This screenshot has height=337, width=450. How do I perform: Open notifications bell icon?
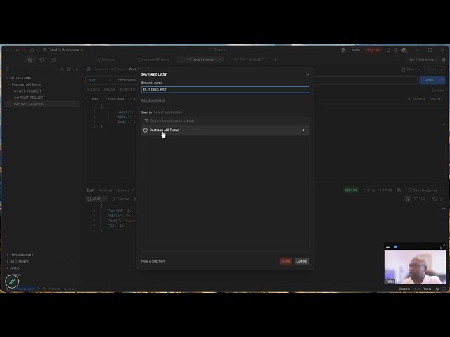[387, 50]
